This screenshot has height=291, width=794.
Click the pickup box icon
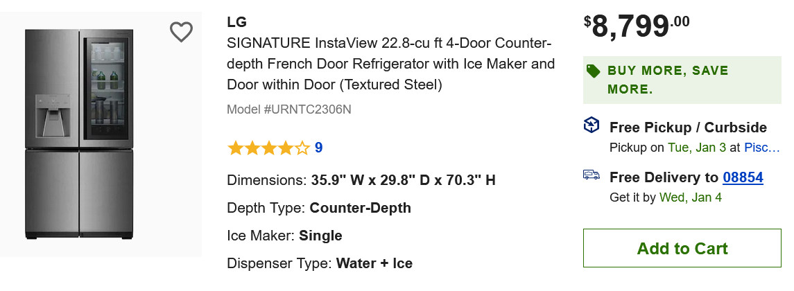tap(591, 125)
